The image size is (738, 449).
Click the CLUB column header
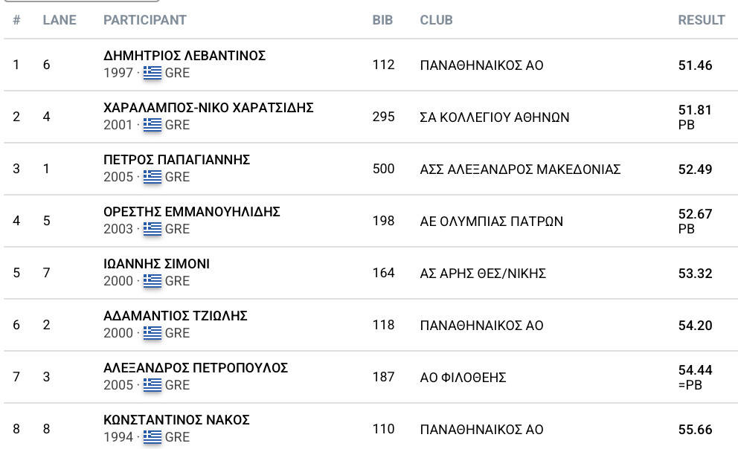(x=436, y=20)
